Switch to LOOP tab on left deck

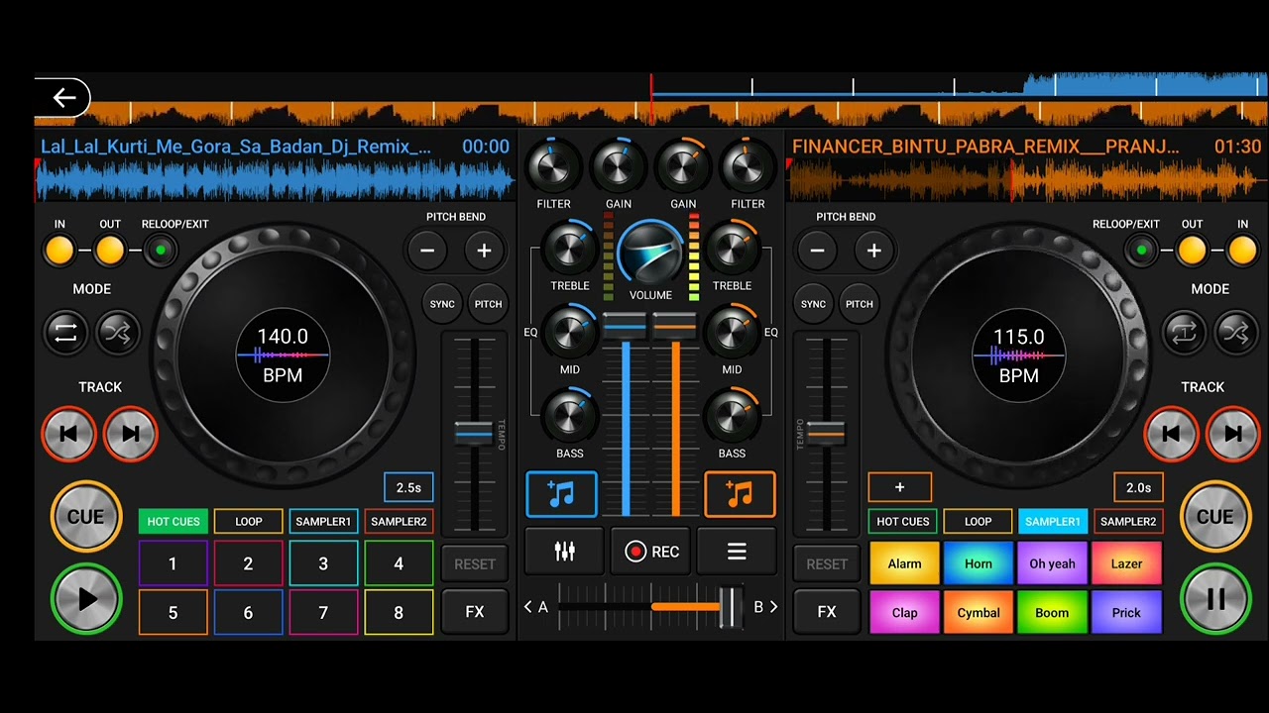tap(249, 522)
